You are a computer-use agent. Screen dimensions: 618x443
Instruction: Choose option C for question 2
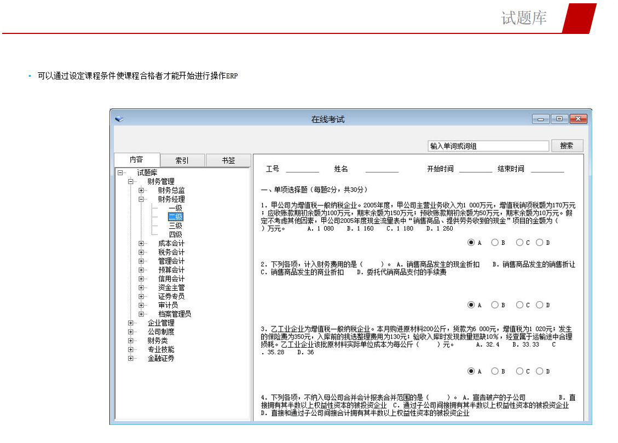519,305
